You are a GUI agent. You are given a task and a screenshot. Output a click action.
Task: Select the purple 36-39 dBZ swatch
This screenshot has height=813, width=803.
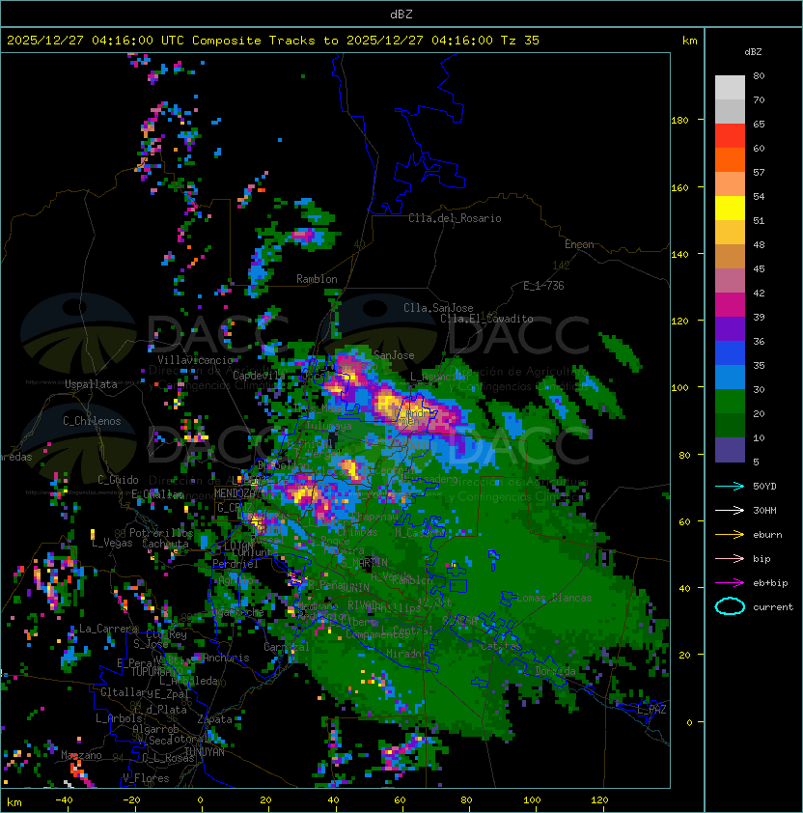click(x=730, y=328)
